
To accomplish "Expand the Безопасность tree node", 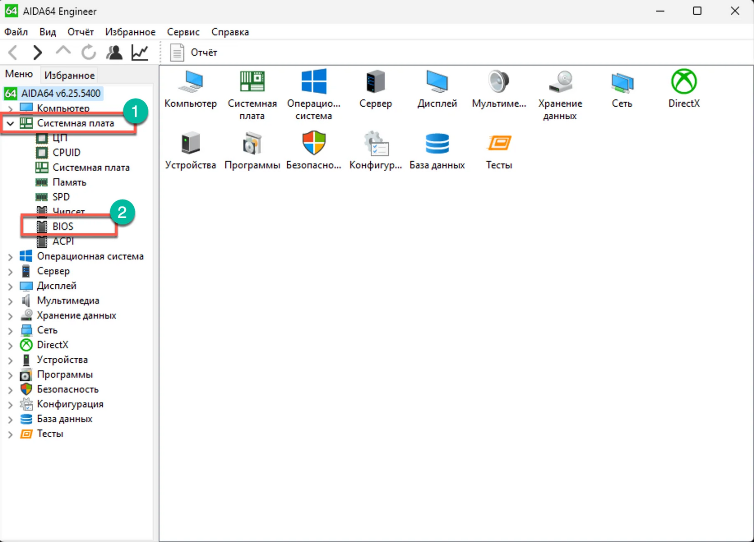I will click(10, 390).
